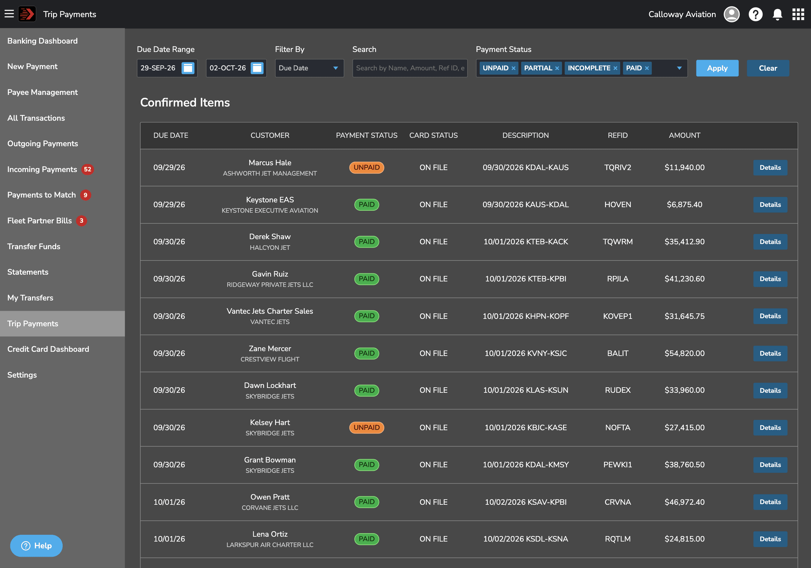
Task: Go to Transfer Funds
Action: (x=63, y=247)
